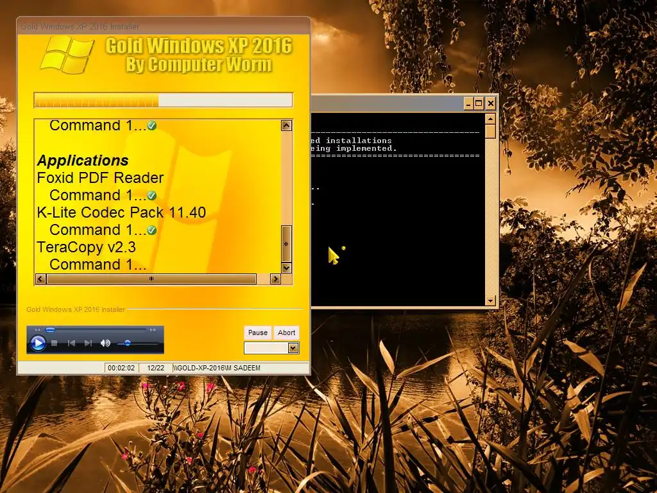
Task: Select the TeraCopy v2.3 entry
Action: click(87, 247)
